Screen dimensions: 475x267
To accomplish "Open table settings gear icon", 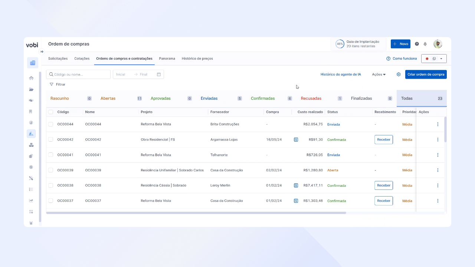I will click(x=399, y=74).
